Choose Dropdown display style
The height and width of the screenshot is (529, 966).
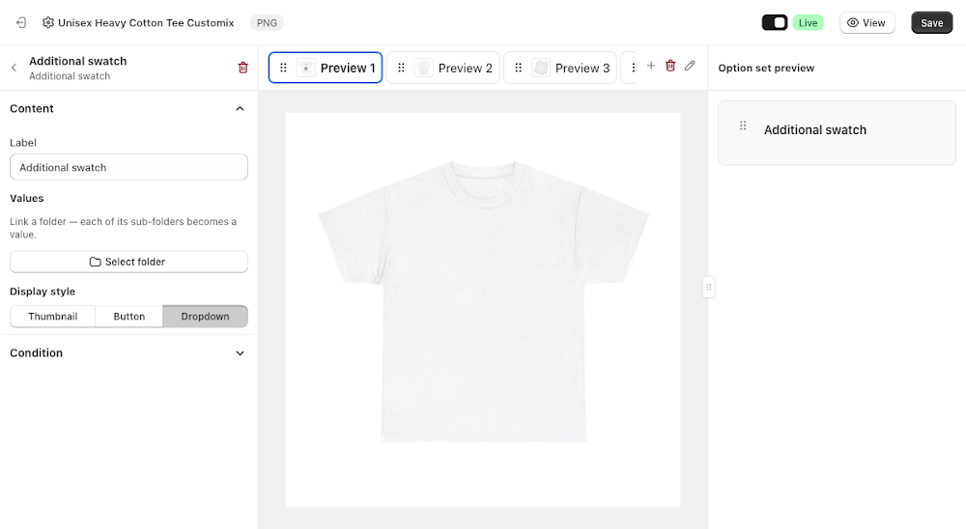pos(205,317)
